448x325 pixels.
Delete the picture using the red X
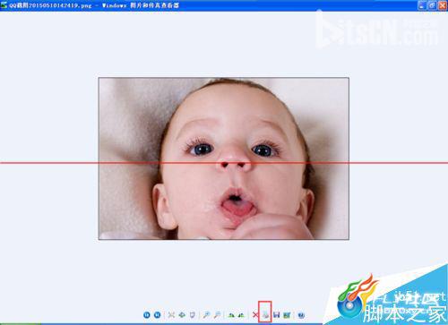tap(255, 315)
